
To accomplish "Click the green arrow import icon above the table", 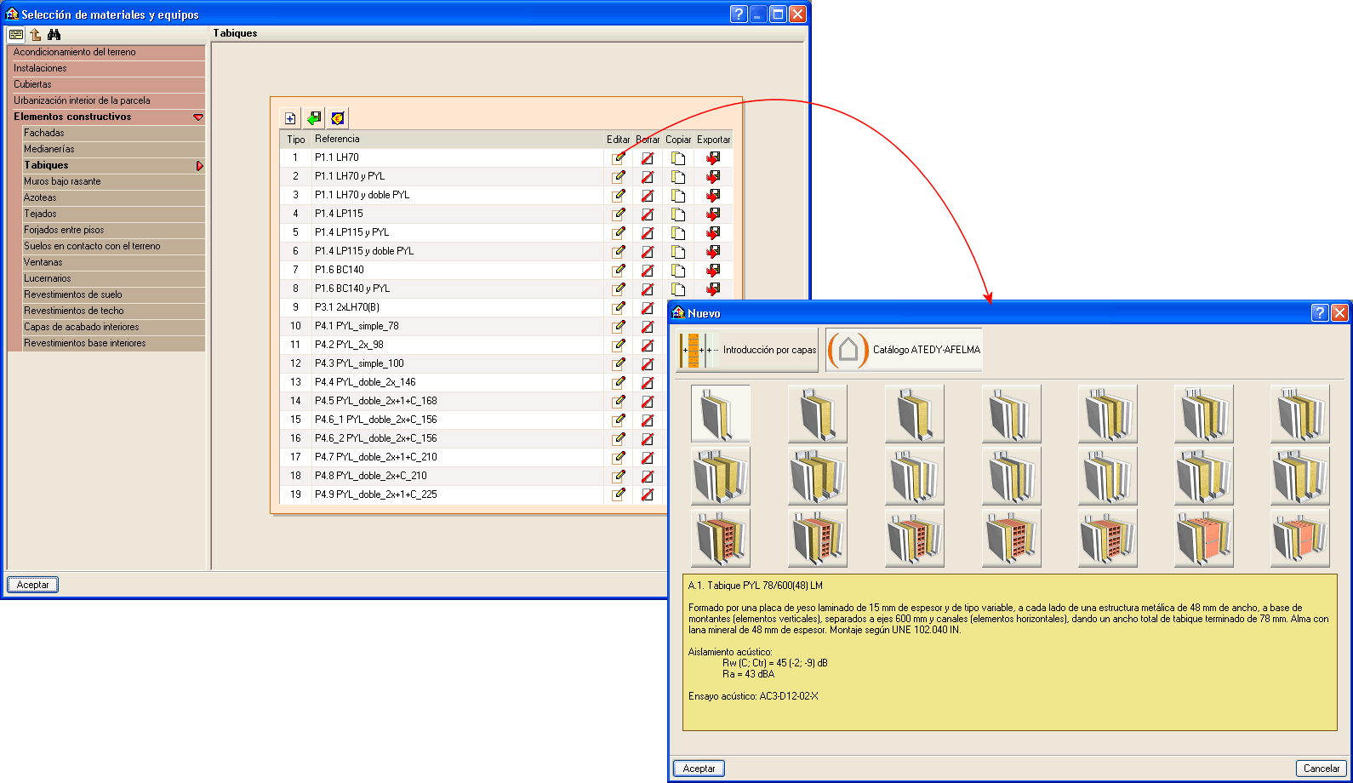I will pos(314,118).
